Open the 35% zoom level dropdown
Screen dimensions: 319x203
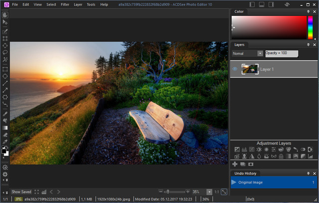(209, 192)
